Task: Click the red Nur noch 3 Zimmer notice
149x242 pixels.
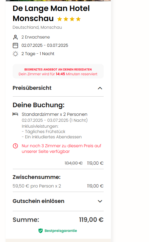Action: tap(61, 149)
